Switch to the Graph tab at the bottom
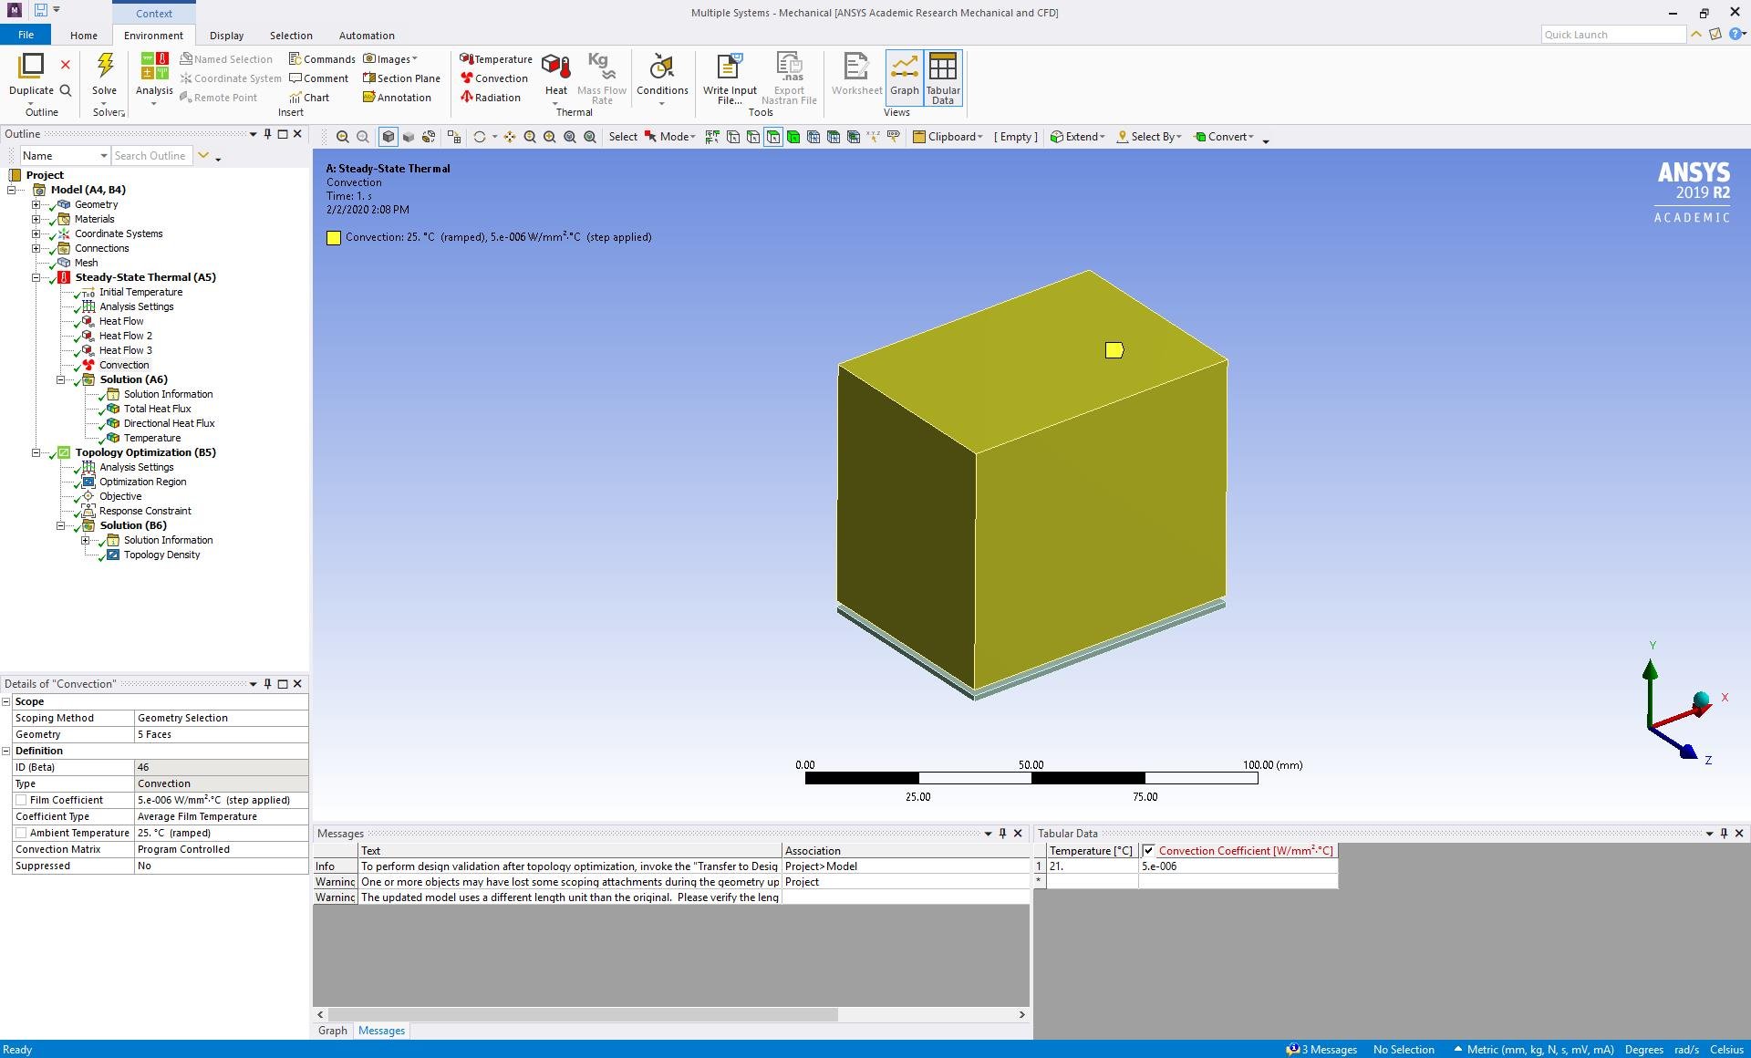 pos(332,1031)
